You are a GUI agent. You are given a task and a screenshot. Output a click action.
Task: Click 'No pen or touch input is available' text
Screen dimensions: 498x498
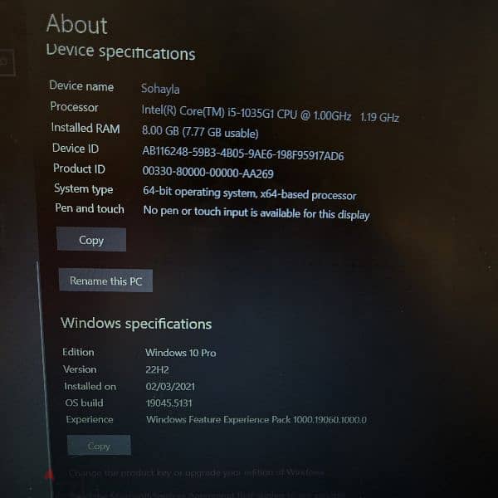256,212
